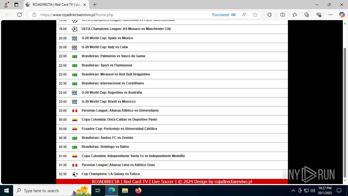Open Brasileirao Santos FC vs Gremio
Screen dimensions: 348x196
tap(107, 138)
